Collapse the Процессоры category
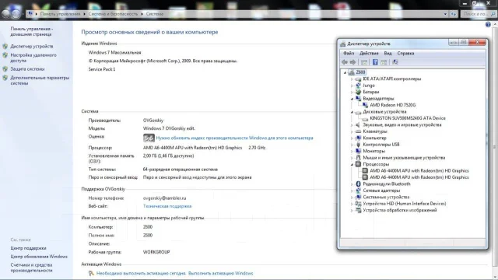Image resolution: width=498 pixels, height=280 pixels. pyautogui.click(x=352, y=164)
